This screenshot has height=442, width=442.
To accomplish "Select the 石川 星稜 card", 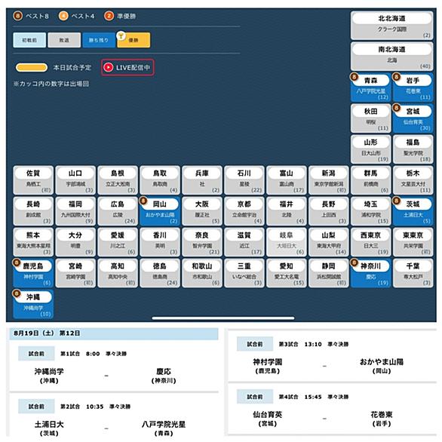I will click(244, 180).
